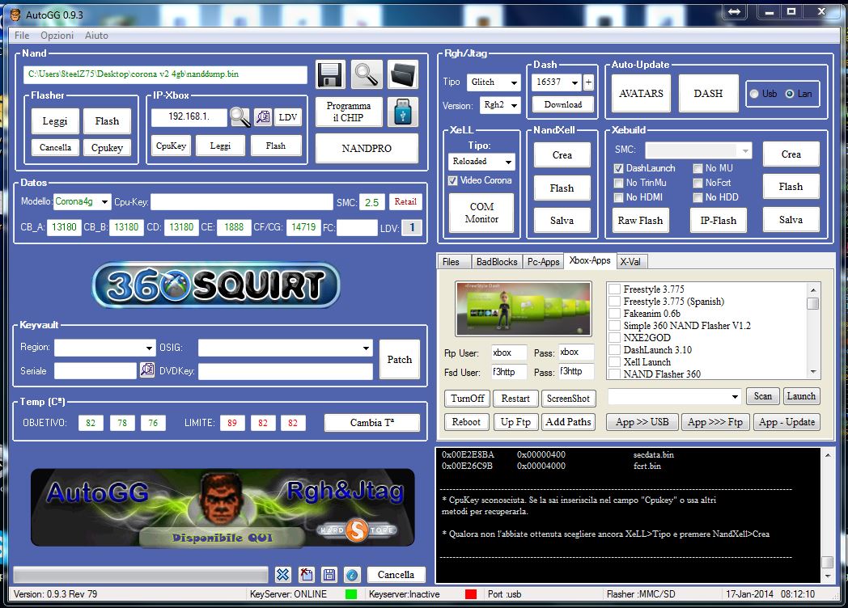The height and width of the screenshot is (608, 848).
Task: Click the blue info icon in bottom toolbar
Action: [352, 575]
